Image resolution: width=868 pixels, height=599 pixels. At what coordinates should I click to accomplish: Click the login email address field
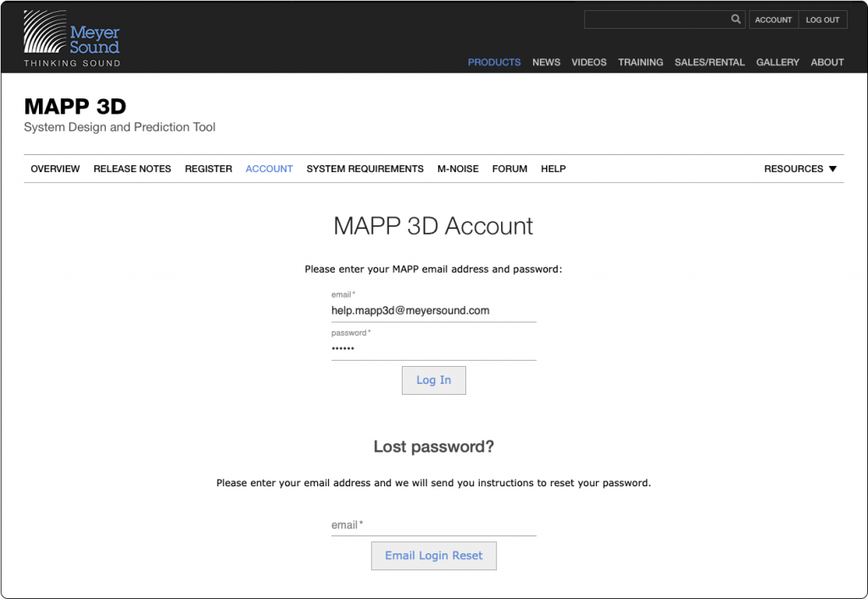433,311
